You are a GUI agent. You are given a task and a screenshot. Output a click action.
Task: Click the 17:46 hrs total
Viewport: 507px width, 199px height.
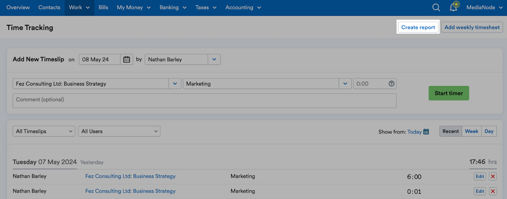tap(483, 162)
